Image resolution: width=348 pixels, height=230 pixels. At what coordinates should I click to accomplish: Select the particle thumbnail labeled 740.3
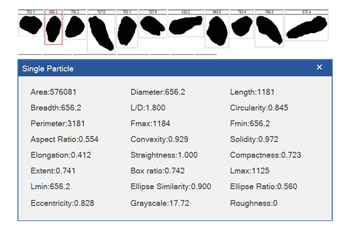(269, 28)
